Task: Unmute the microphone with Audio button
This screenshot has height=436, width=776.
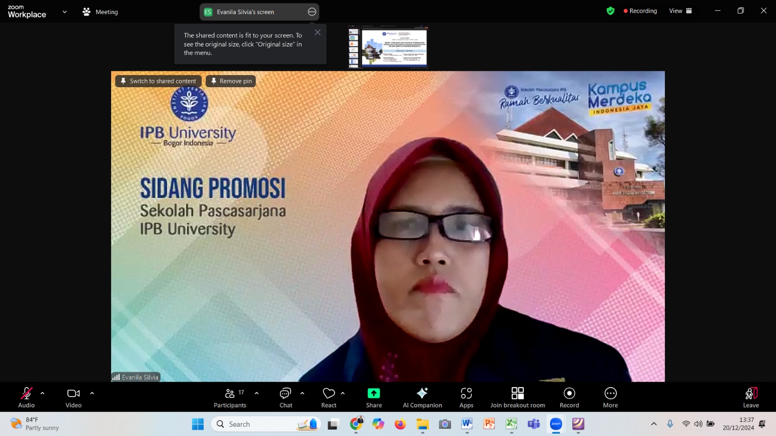Action: click(x=26, y=398)
